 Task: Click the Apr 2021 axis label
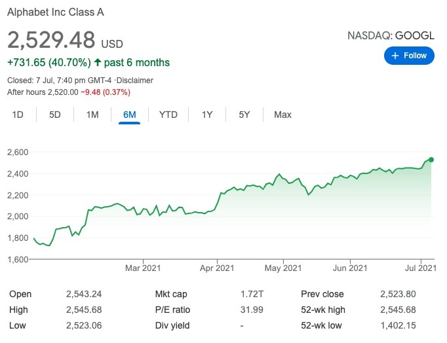pos(217,268)
